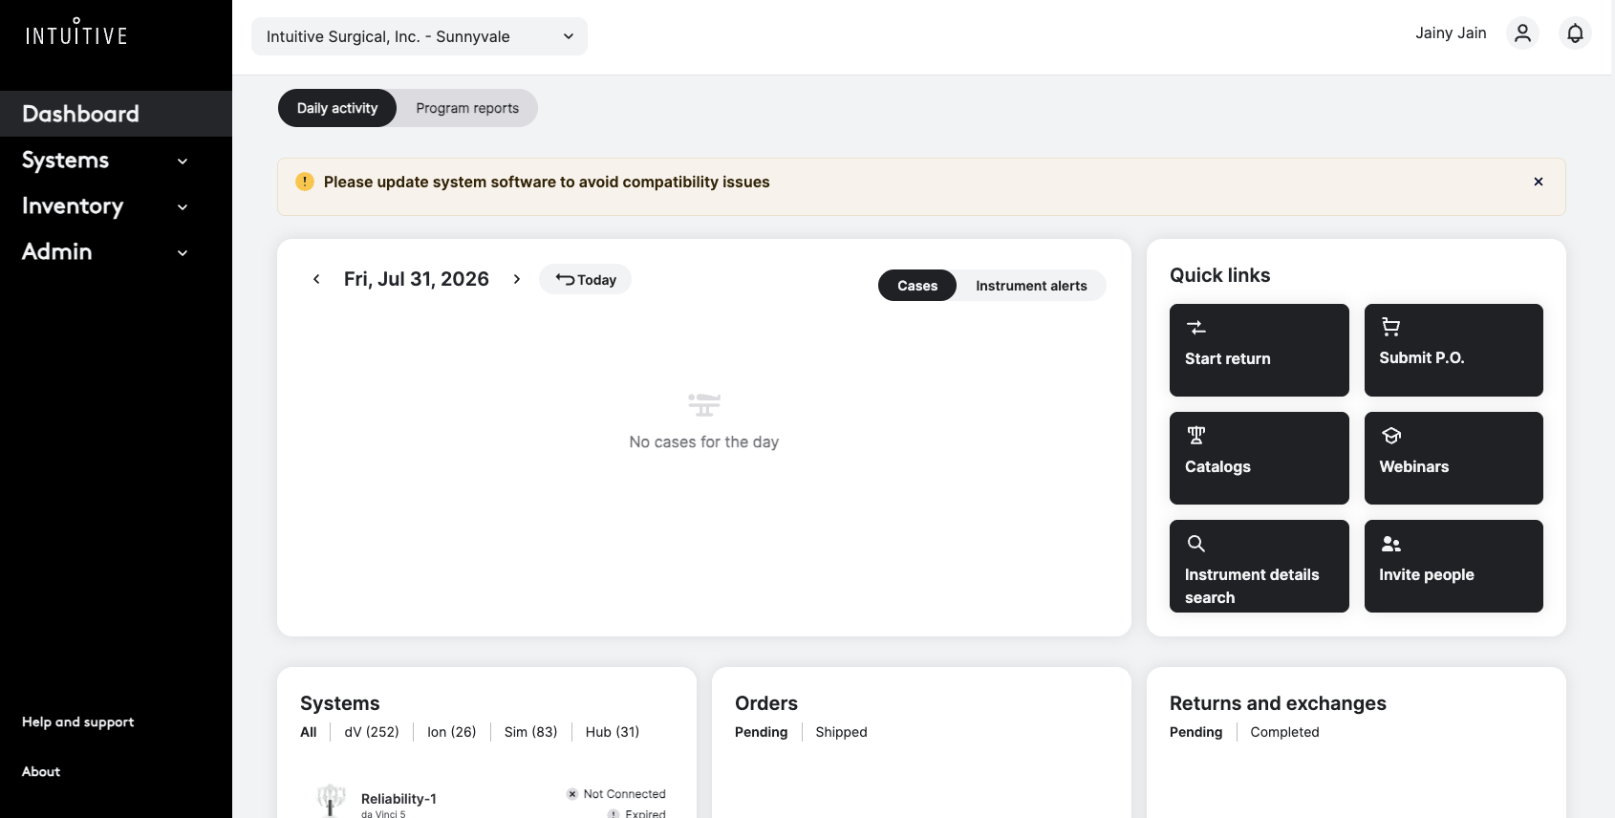The image size is (1615, 818).
Task: Open Instrument details search quick link
Action: pyautogui.click(x=1259, y=566)
